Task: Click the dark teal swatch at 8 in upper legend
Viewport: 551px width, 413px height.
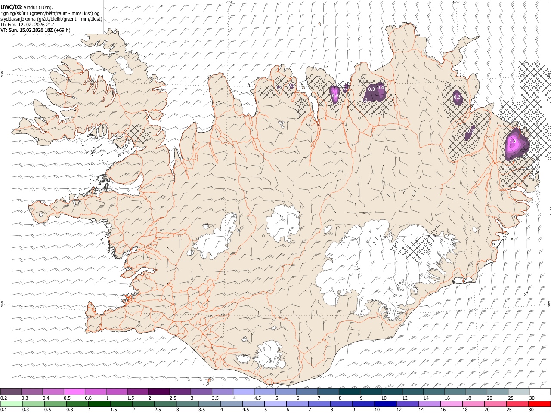Action: point(349,391)
